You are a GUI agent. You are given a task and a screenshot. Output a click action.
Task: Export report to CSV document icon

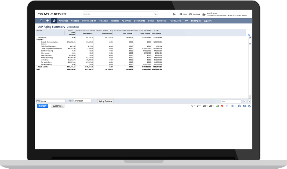point(227,106)
